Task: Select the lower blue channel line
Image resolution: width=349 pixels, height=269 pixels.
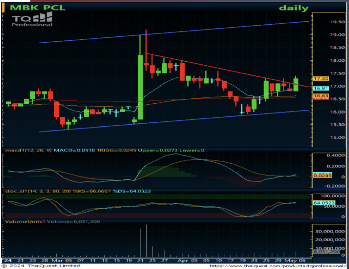Action: (x=174, y=121)
